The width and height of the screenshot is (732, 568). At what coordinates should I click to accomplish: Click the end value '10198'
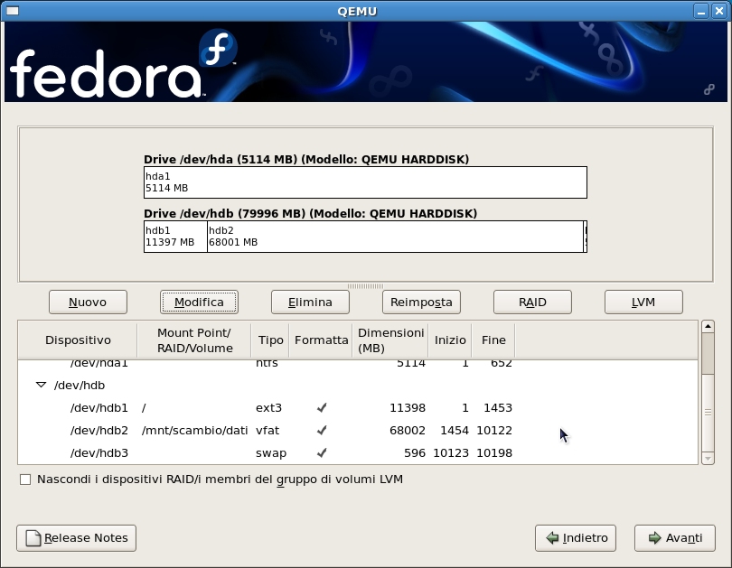tap(494, 452)
